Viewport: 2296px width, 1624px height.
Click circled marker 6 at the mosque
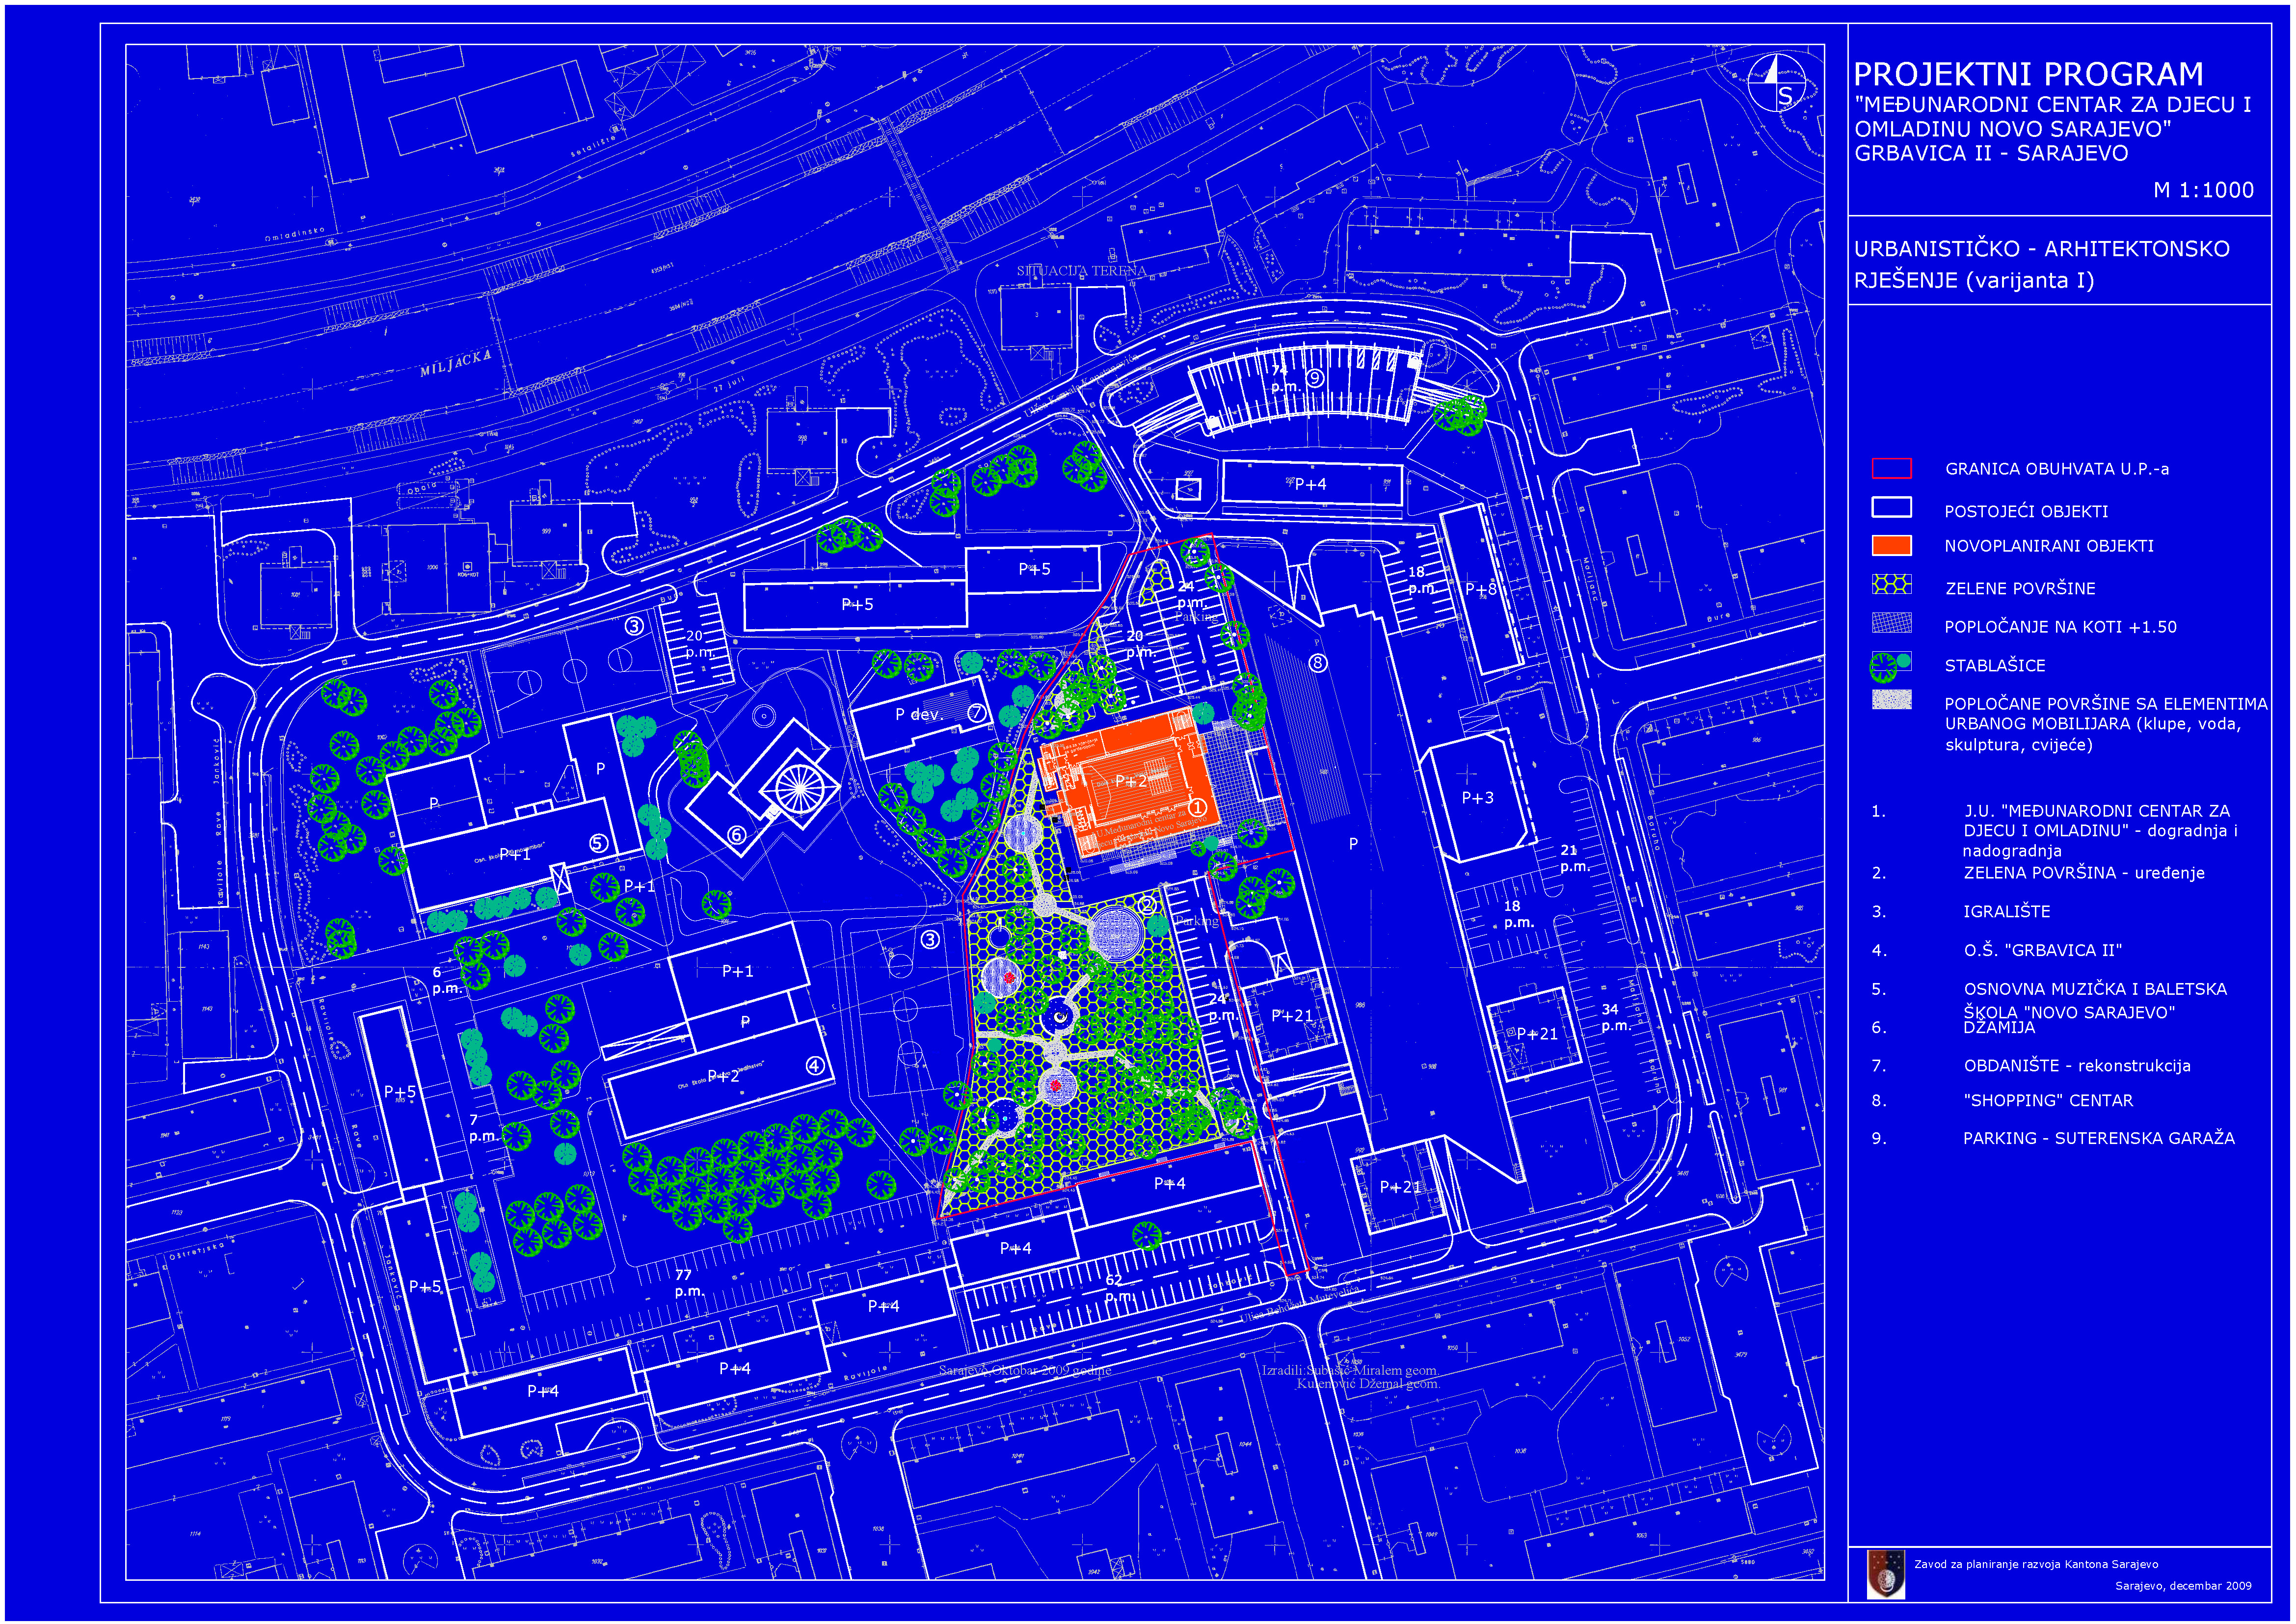point(737,835)
